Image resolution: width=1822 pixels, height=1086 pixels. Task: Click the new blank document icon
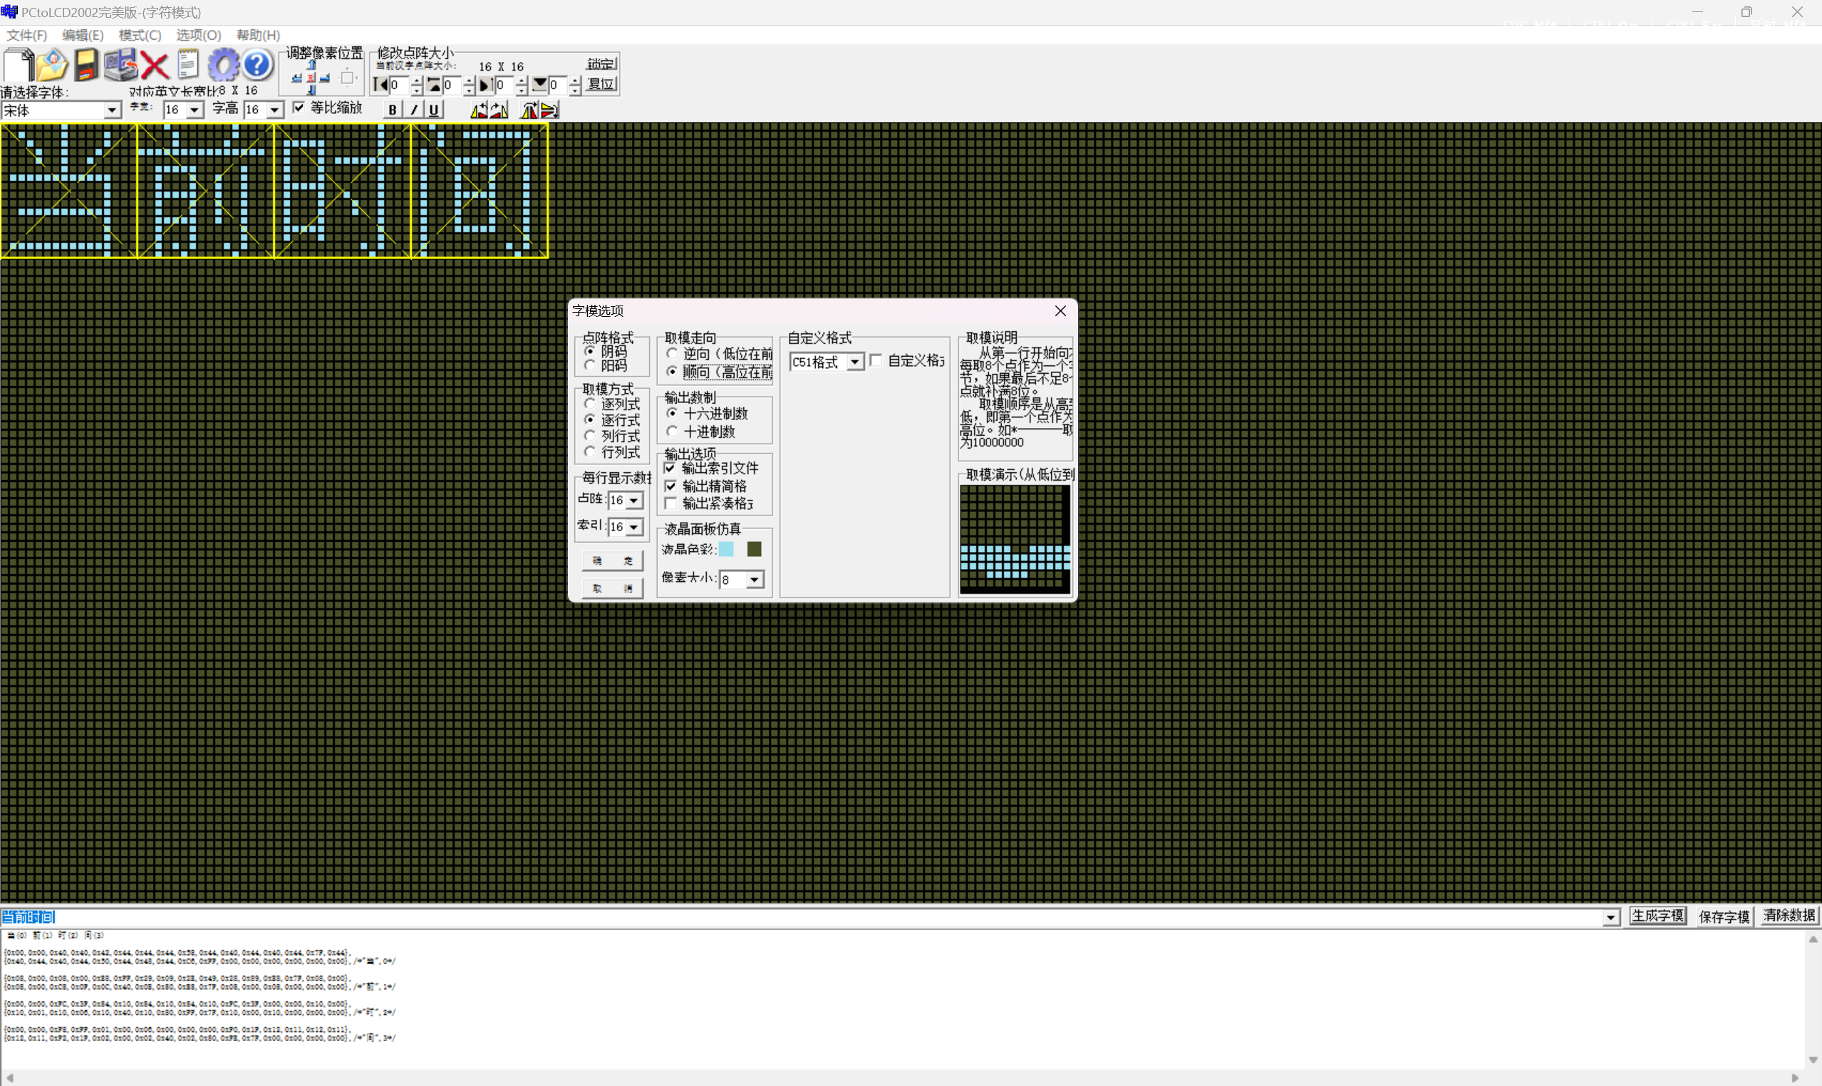[x=19, y=65]
